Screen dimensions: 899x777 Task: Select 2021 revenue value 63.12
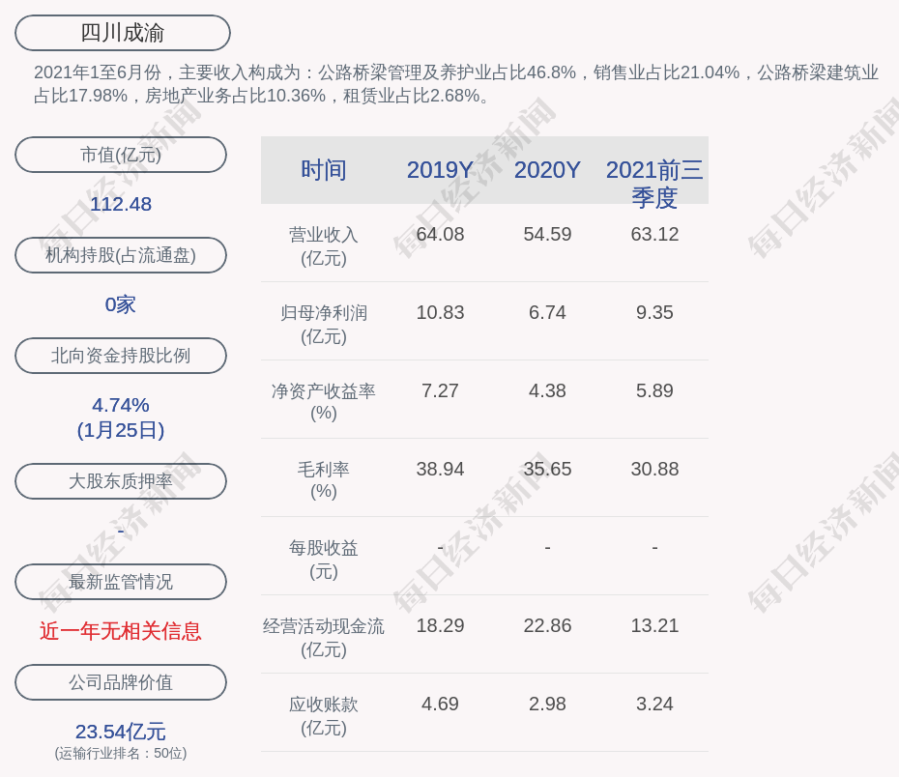(654, 235)
